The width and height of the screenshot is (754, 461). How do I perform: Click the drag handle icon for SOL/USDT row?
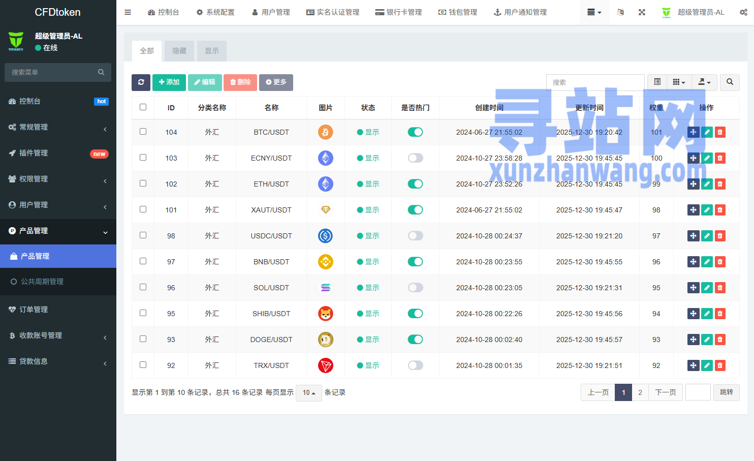point(693,288)
